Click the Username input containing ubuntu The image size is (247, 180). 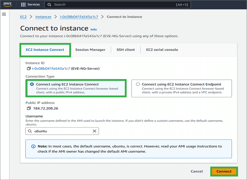(62, 131)
